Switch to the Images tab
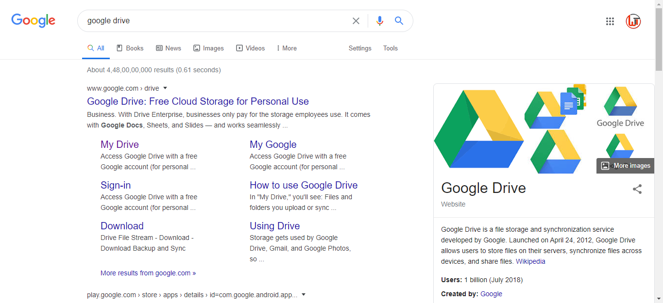Viewport: 663px width, 303px height. click(208, 48)
